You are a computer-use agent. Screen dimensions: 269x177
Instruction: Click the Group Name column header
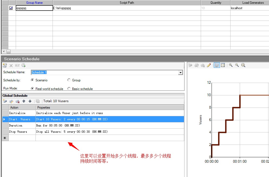[x=34, y=3]
